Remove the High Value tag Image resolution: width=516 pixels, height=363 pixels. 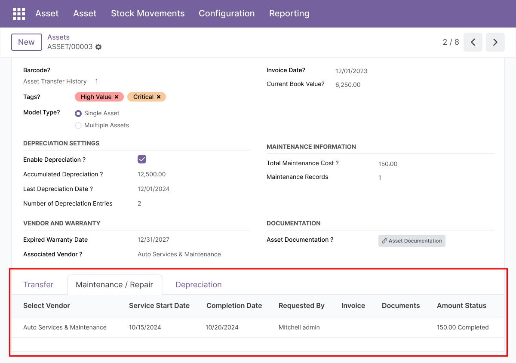117,97
